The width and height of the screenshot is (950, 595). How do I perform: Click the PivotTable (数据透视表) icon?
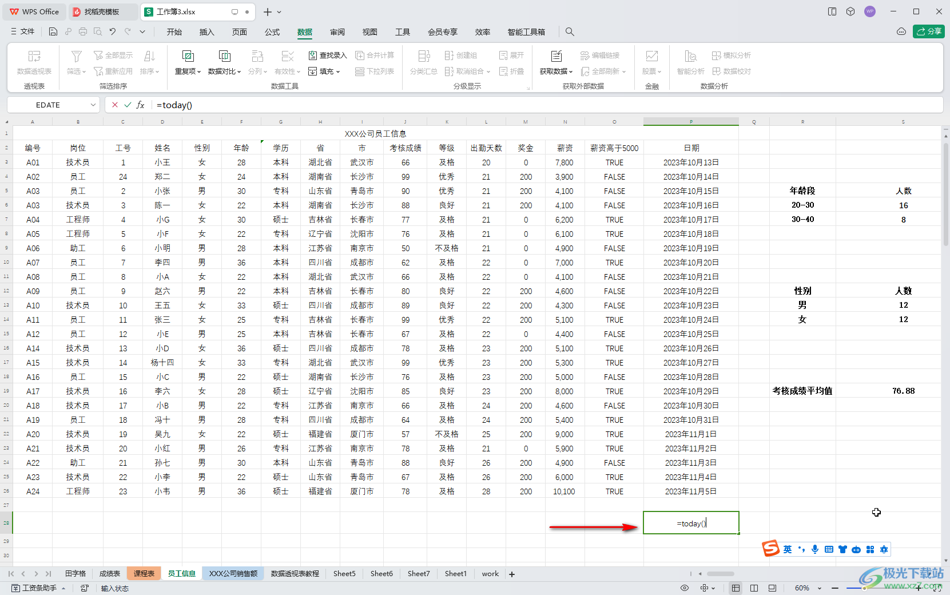coord(34,56)
